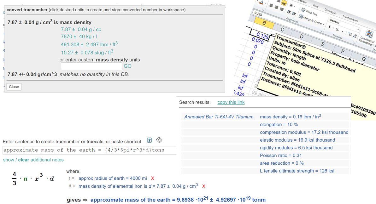Image resolution: width=376 pixels, height=204 pixels.
Task: Click the 'copy this link' link
Action: point(231,102)
